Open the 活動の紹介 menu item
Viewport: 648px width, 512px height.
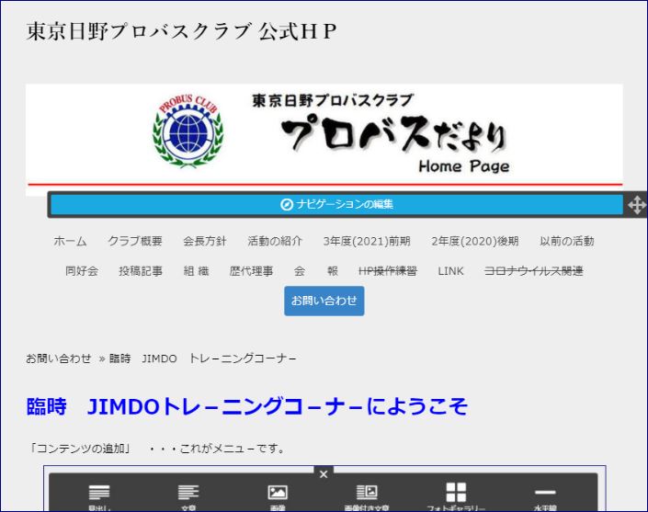pyautogui.click(x=275, y=241)
